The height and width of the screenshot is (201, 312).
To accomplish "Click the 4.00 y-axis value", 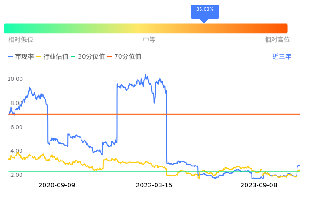I will 16,151.
